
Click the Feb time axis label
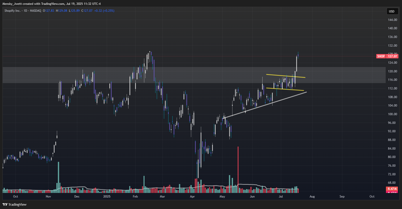coord(135,197)
